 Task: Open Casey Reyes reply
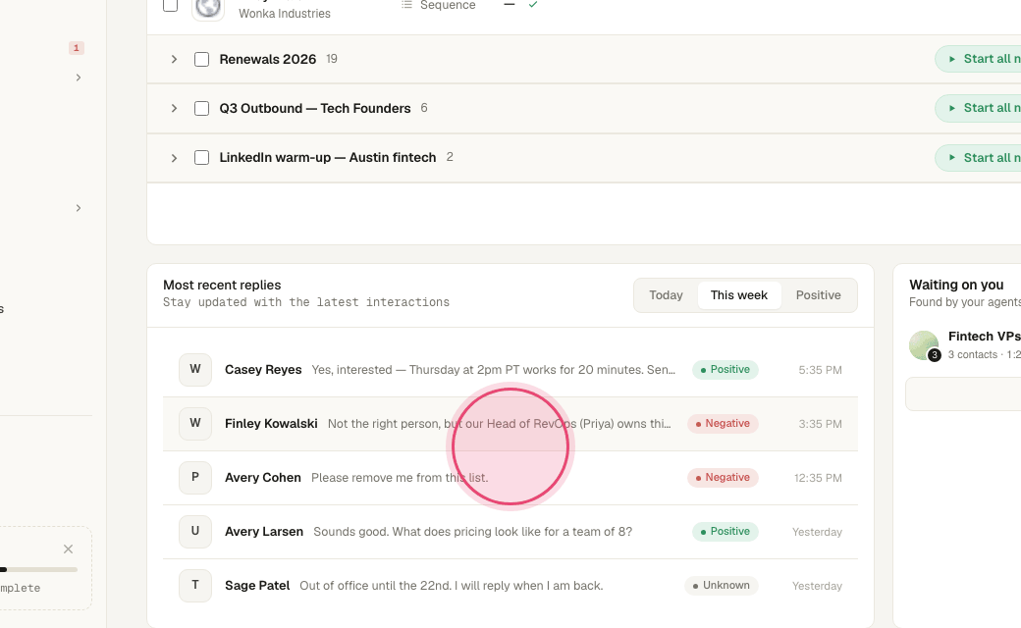510,370
